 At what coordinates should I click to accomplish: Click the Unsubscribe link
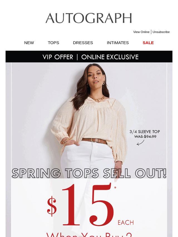[x=161, y=32]
